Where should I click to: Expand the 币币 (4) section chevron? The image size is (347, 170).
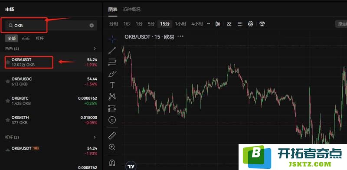[95, 49]
